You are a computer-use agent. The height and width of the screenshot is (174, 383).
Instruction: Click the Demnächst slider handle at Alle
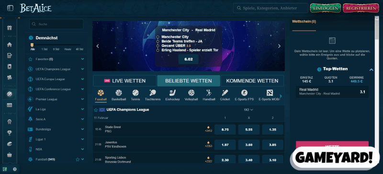32,45
